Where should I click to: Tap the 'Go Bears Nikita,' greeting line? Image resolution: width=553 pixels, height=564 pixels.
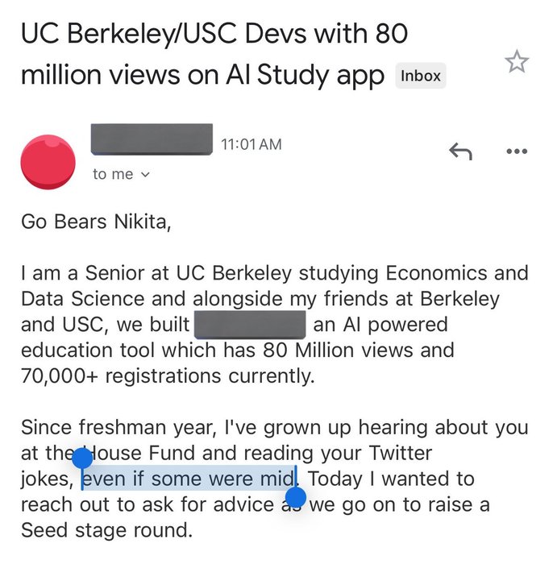96,222
